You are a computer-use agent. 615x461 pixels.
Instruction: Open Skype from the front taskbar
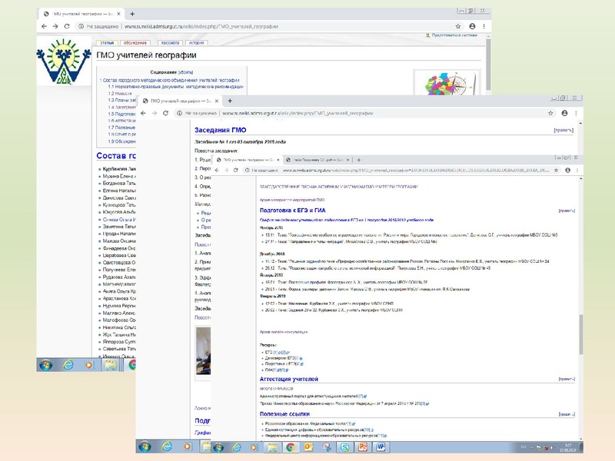(x=346, y=446)
